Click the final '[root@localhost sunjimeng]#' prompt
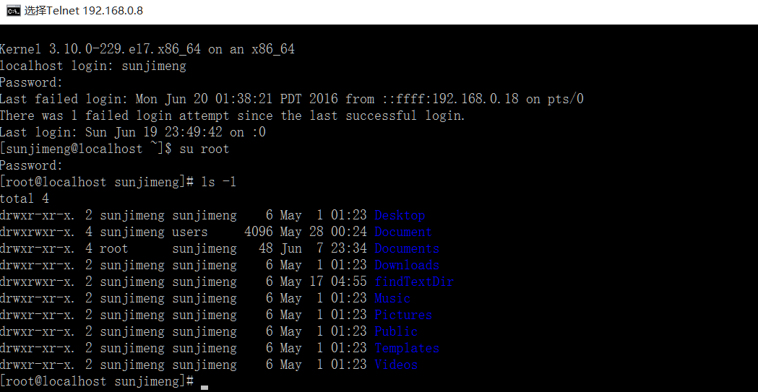The width and height of the screenshot is (758, 392). (x=97, y=381)
